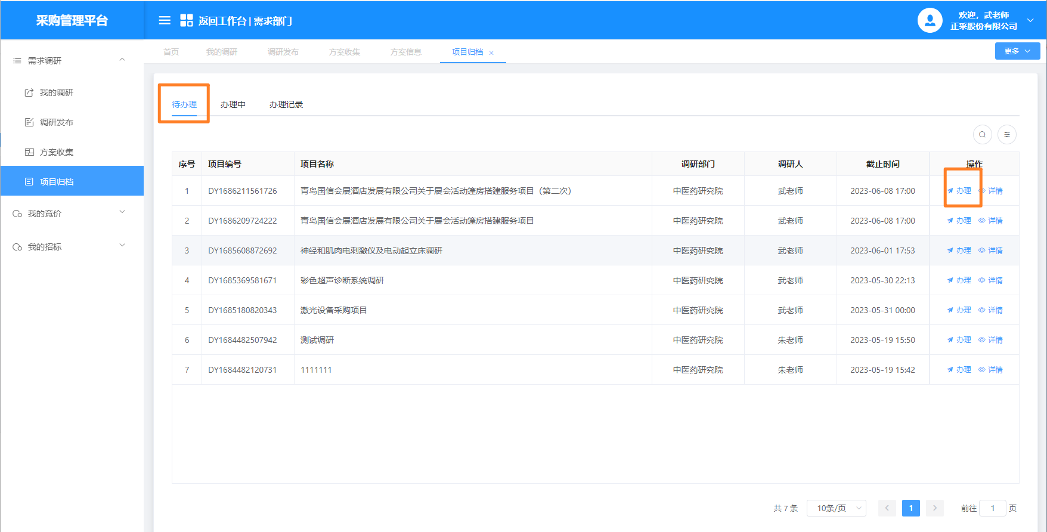This screenshot has height=532, width=1047.
Task: Switch to the 办理记录 tab
Action: coord(286,104)
